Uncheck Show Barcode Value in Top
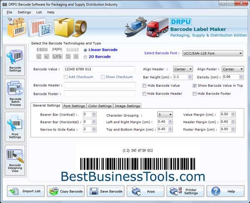Viewport: 250px width, 203px height. pyautogui.click(x=195, y=86)
